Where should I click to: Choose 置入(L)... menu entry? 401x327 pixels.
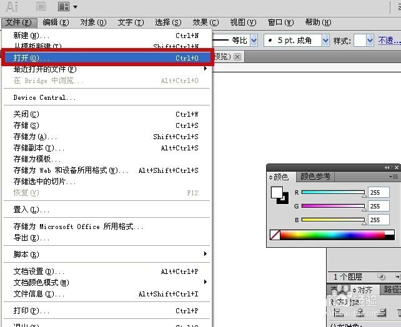(107, 210)
